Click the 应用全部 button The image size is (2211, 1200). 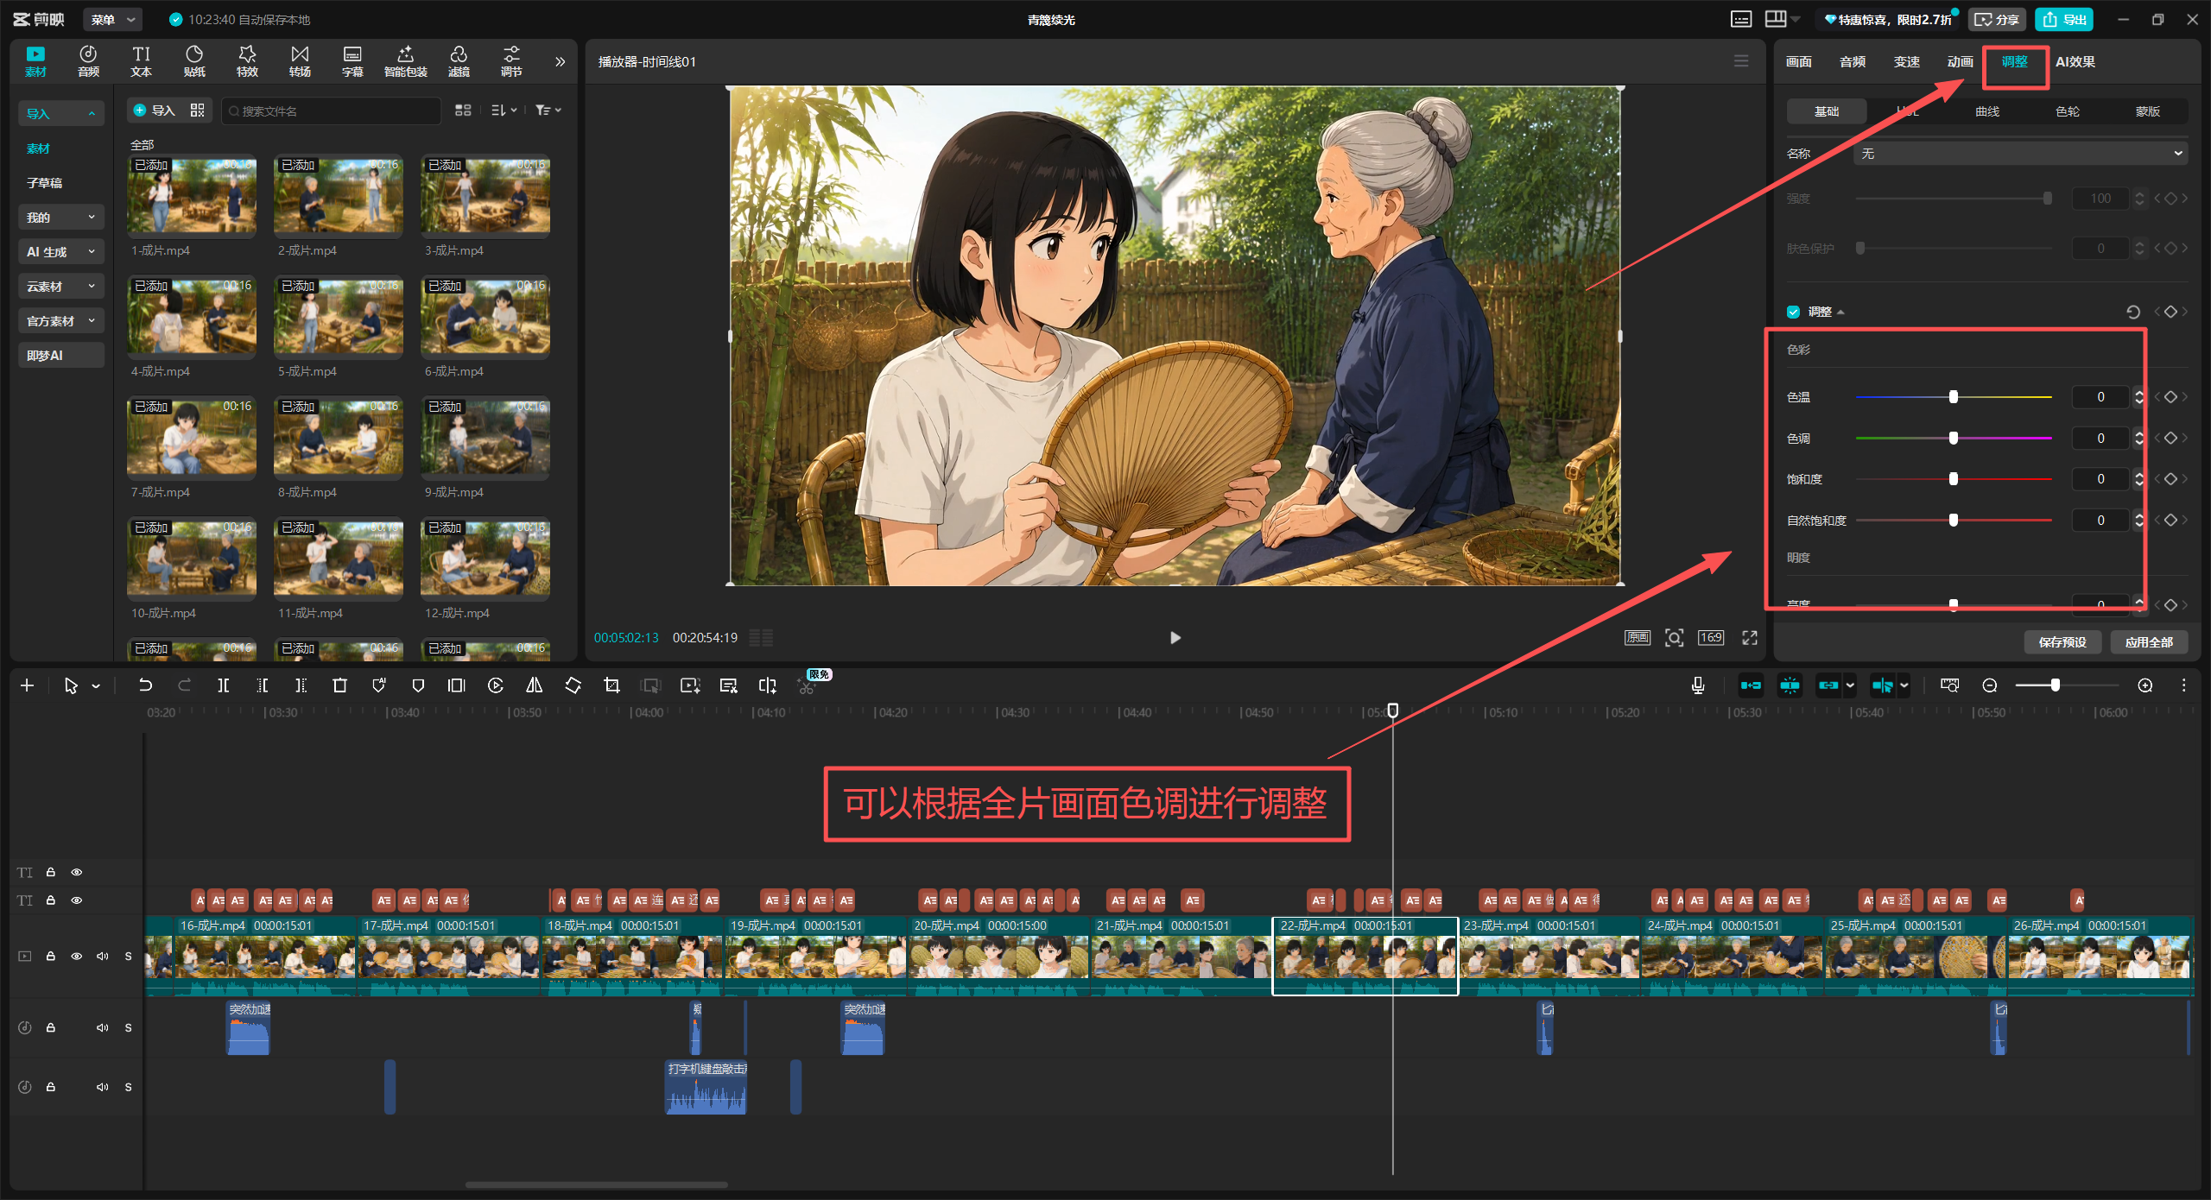point(2149,642)
